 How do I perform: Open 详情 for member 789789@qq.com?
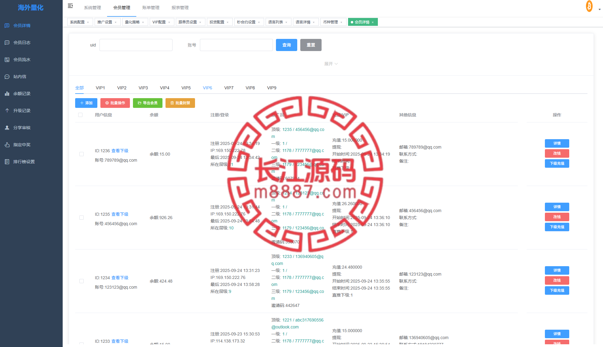click(557, 143)
